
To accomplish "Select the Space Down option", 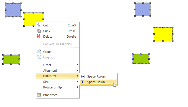I will tap(96, 82).
